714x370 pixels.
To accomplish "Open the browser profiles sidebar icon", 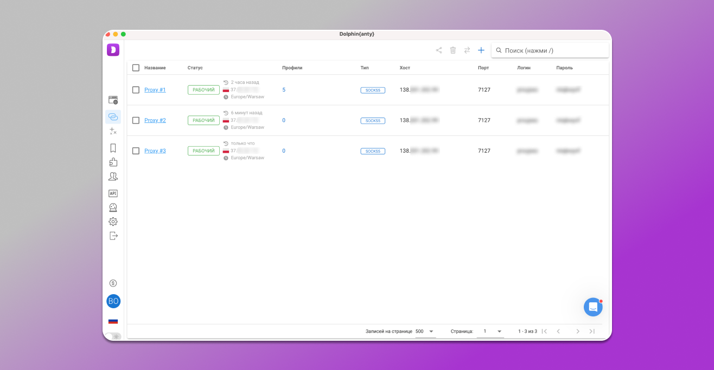I will [113, 100].
